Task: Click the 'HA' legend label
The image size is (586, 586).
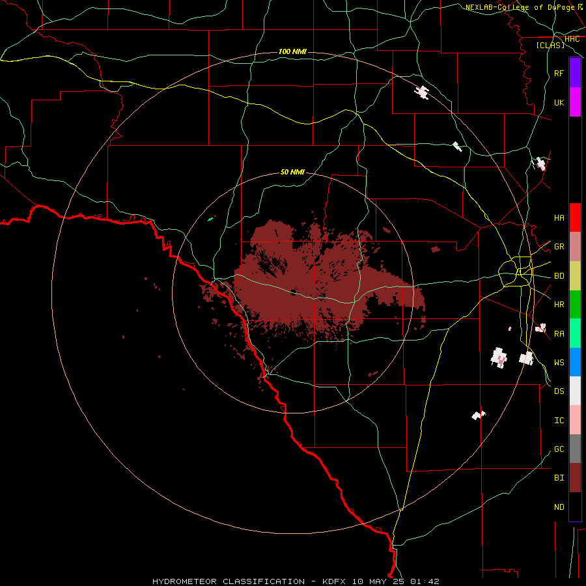Action: [559, 217]
